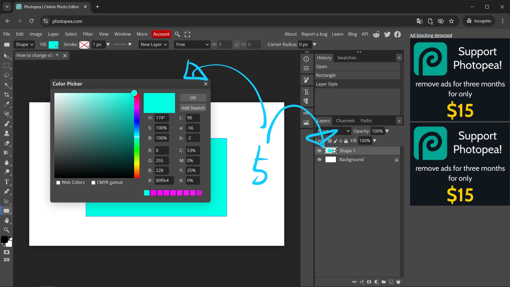Image resolution: width=510 pixels, height=287 pixels.
Task: Expand the Opacity percentage dropdown
Action: tap(387, 131)
